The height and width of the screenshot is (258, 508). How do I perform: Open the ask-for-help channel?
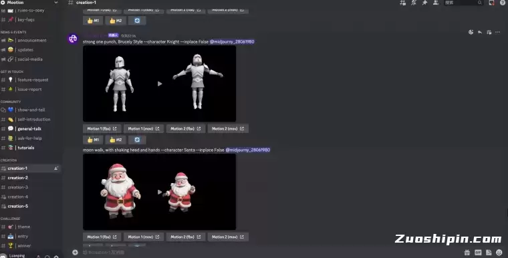(x=31, y=138)
